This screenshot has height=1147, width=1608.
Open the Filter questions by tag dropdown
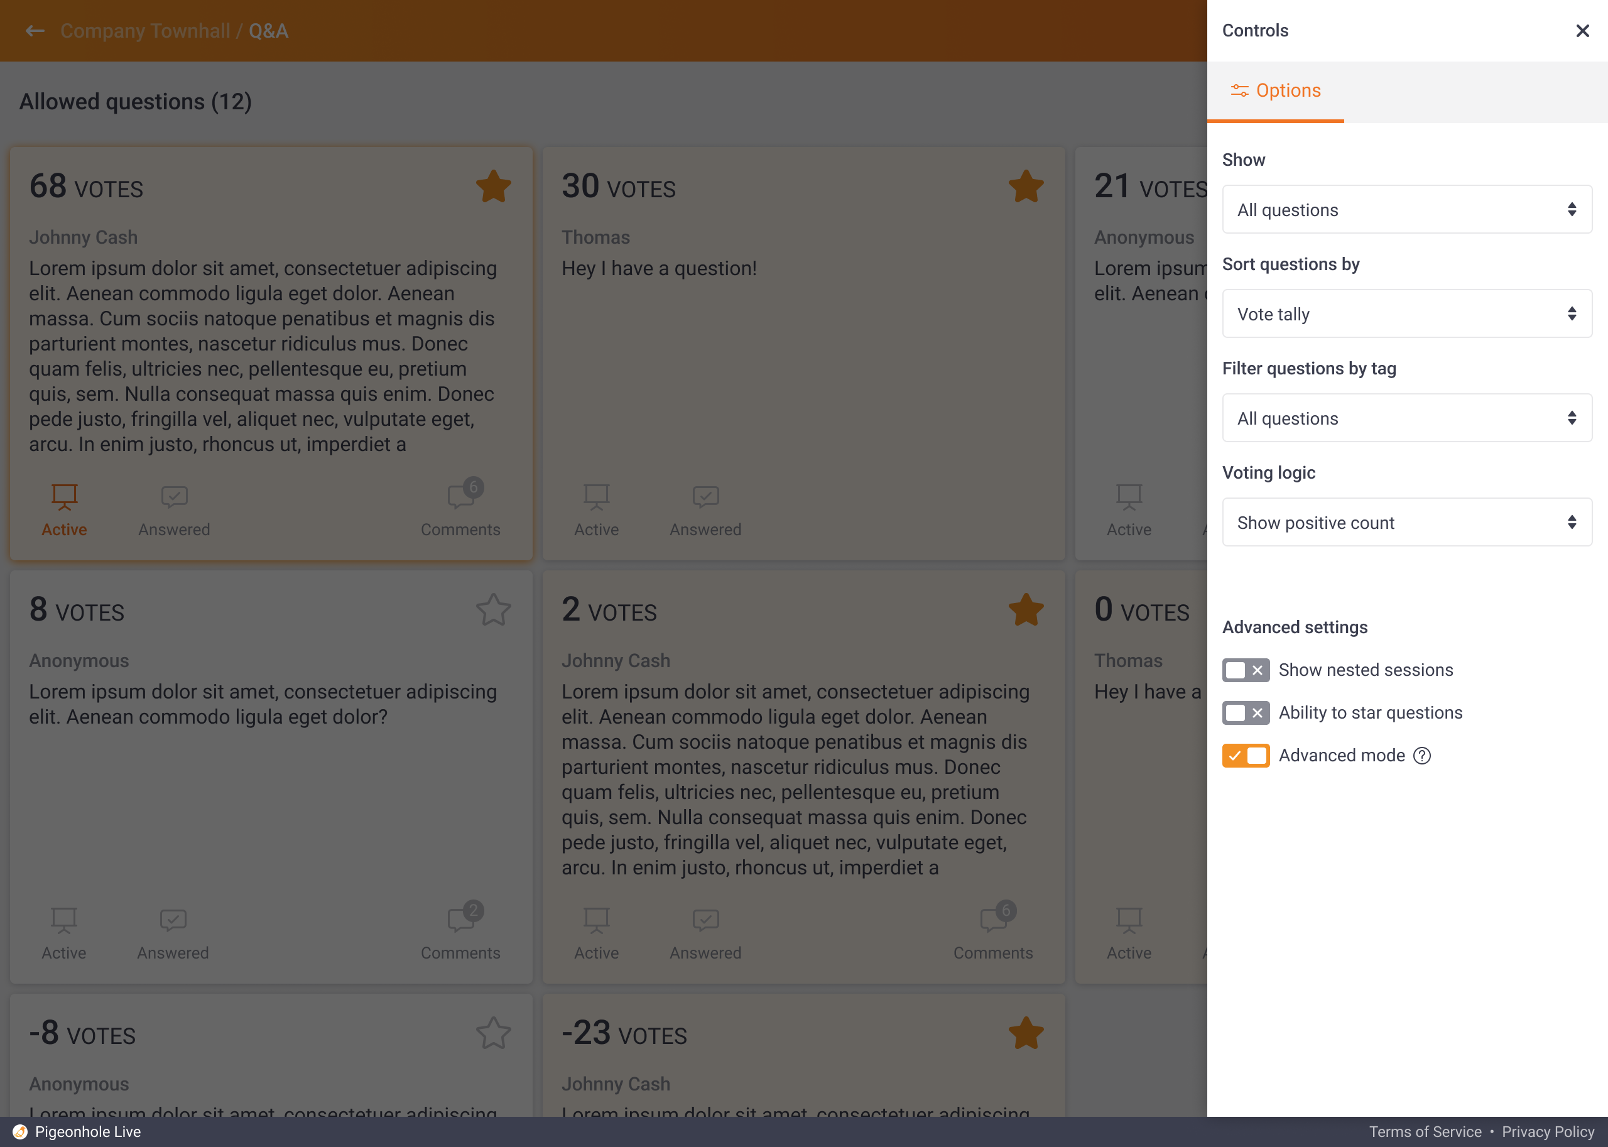tap(1407, 418)
